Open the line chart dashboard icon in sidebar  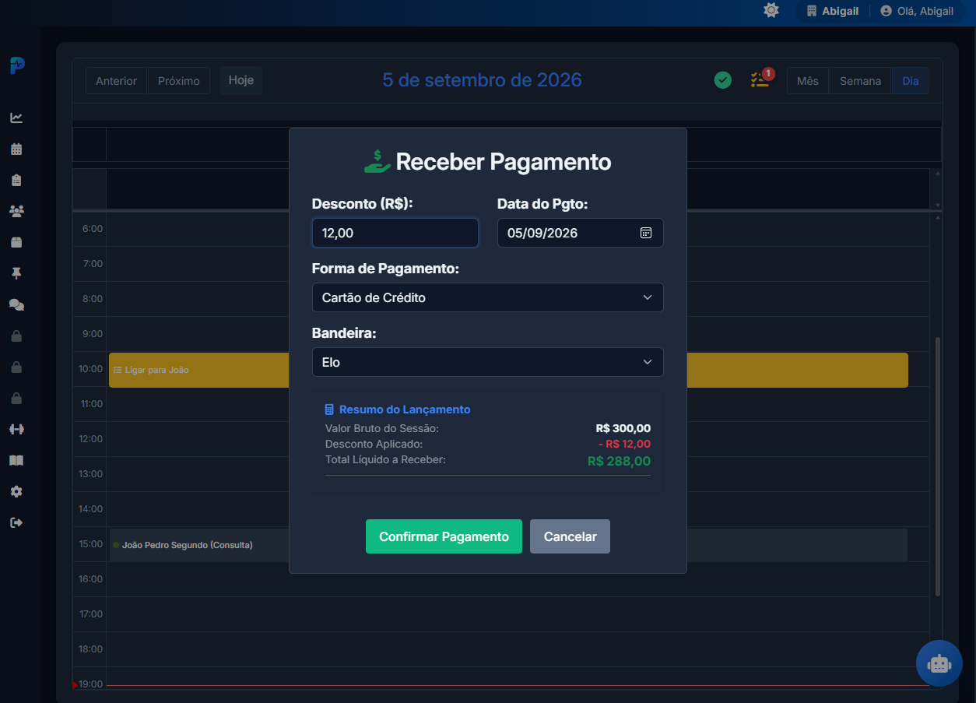[16, 118]
